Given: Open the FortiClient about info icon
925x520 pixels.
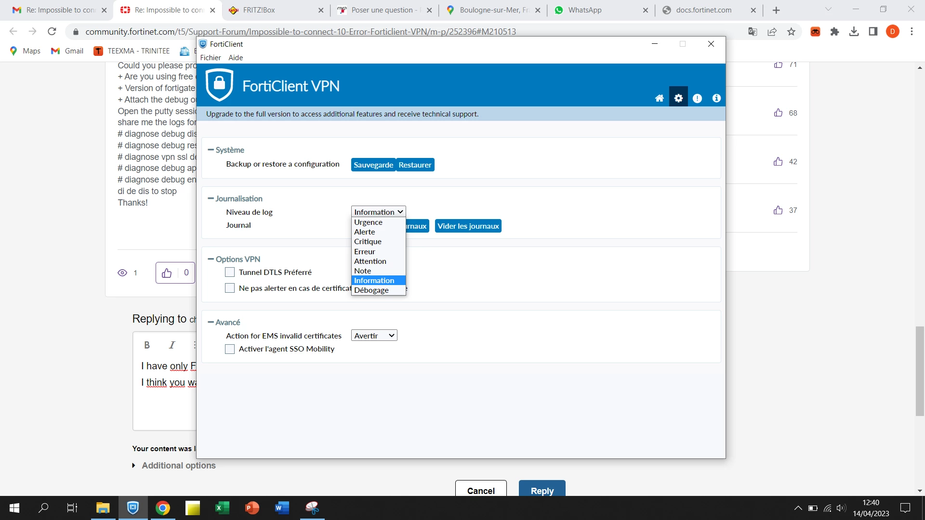Looking at the screenshot, I should [716, 98].
